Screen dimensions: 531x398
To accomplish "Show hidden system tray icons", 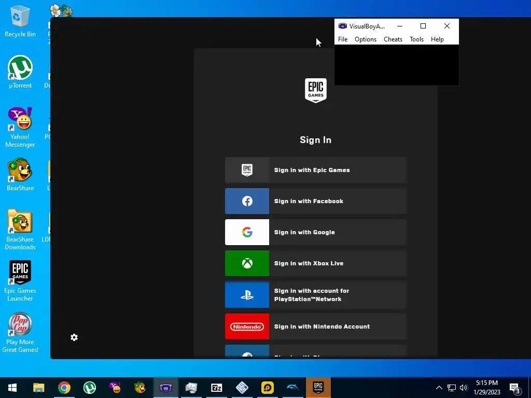I will click(x=439, y=388).
